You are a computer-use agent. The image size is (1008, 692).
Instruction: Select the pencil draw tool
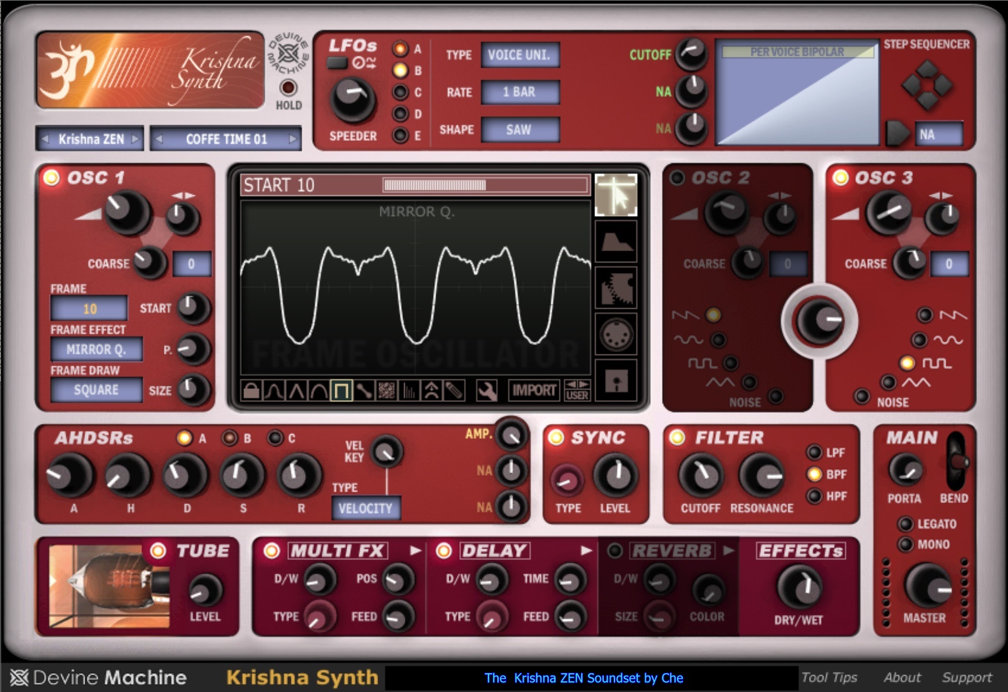[454, 391]
